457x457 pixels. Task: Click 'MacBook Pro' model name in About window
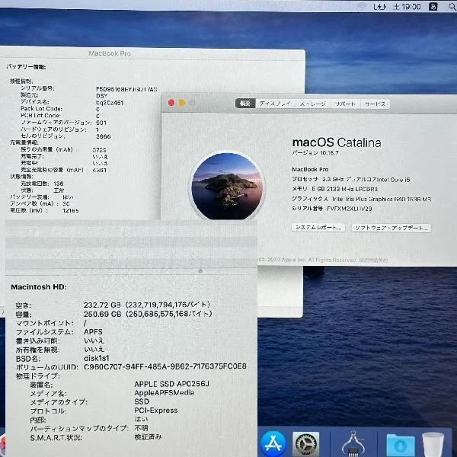pos(310,169)
